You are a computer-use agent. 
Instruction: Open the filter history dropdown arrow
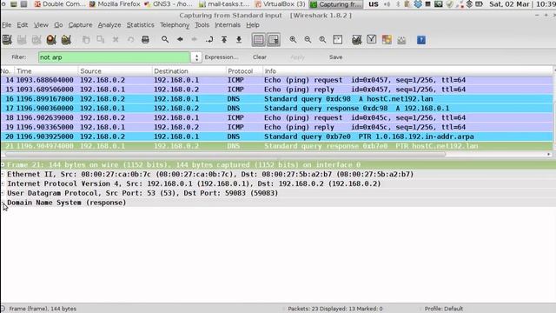click(196, 57)
